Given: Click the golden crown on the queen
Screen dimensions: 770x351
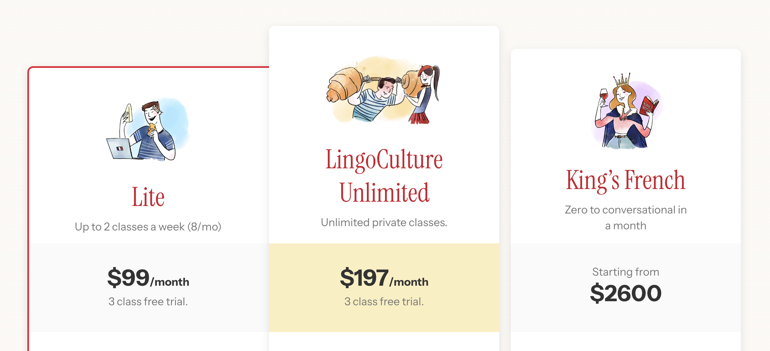Looking at the screenshot, I should tap(622, 79).
